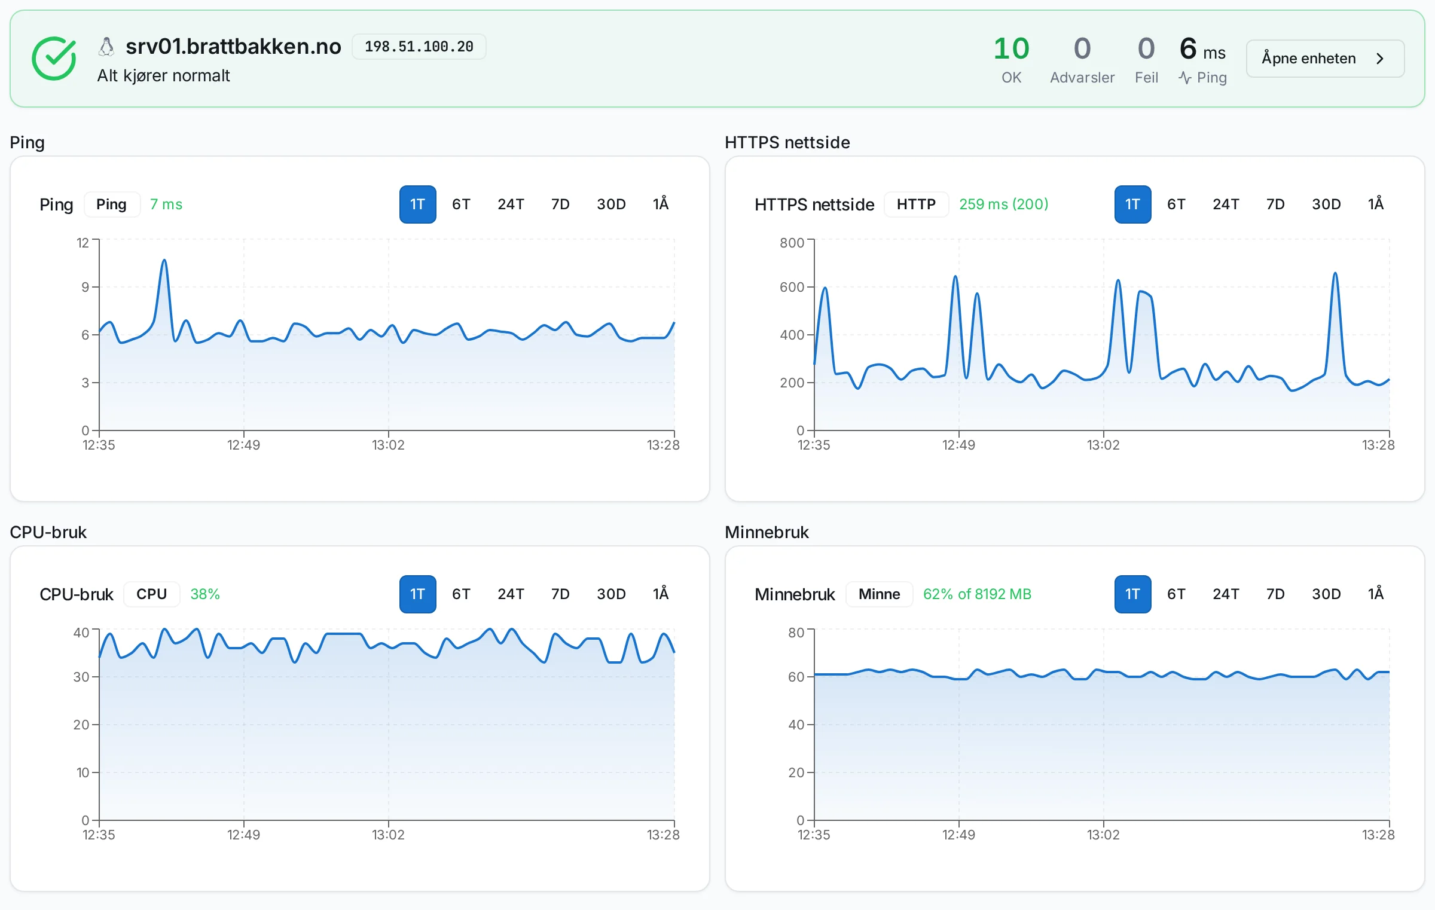Click the 10 OK status counter
The width and height of the screenshot is (1435, 910).
(1011, 60)
